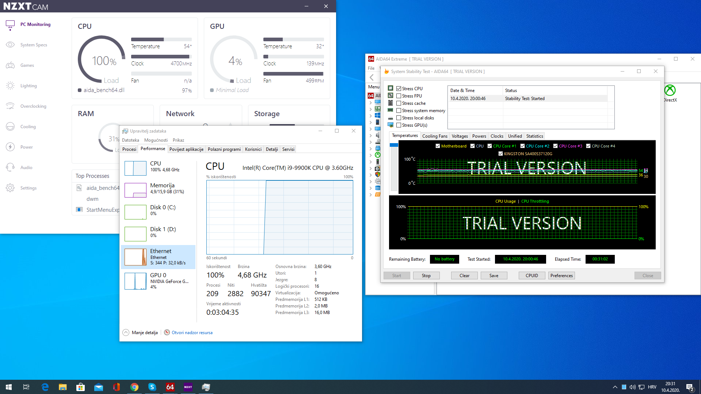
Task: Click Clear button in stability test
Action: [x=464, y=276]
